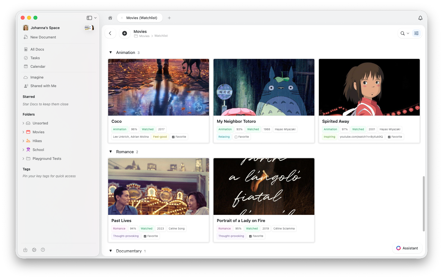Click the help question mark icon

pos(43,250)
